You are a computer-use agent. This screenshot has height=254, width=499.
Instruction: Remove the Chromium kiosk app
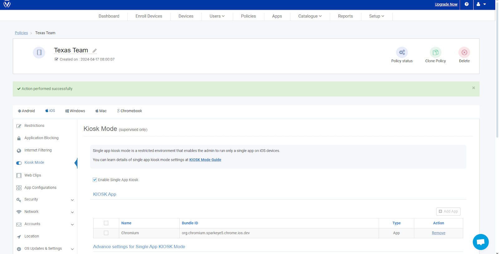(438, 233)
